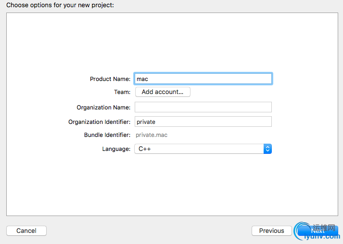
Task: Focus the Product Name field containing mac
Action: [x=203, y=79]
